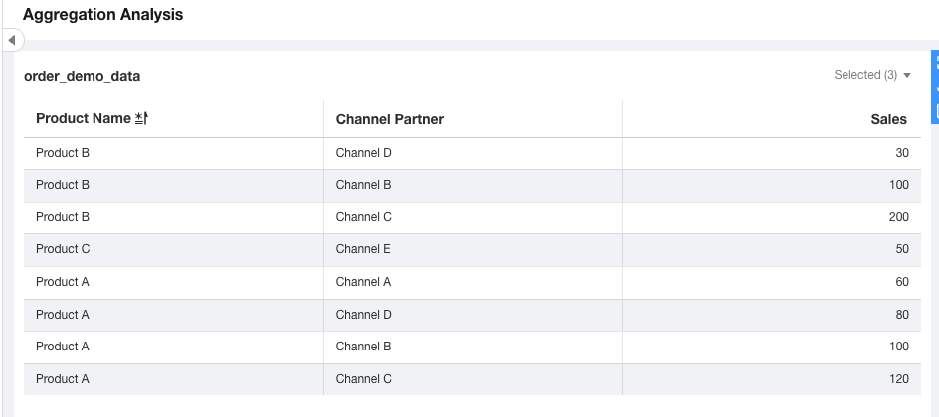Select the Sales value 200 cell

click(x=898, y=217)
